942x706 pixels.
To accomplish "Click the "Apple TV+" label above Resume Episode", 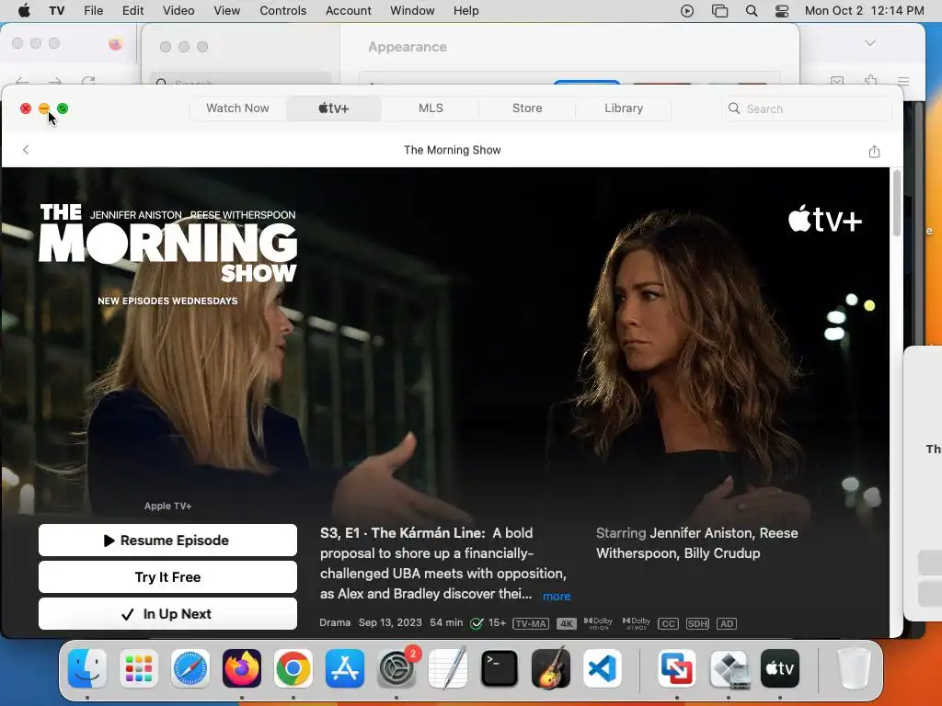I will 167,507.
